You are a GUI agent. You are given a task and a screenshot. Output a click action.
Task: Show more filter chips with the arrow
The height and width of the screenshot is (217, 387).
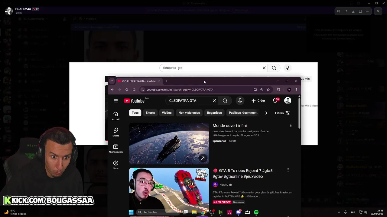[266, 113]
